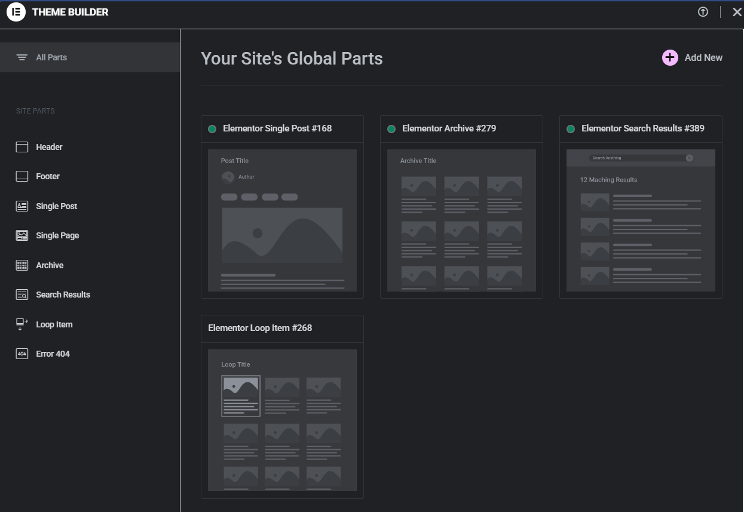This screenshot has width=744, height=512.
Task: Open Elementor Search Results #389 title
Action: (x=643, y=128)
